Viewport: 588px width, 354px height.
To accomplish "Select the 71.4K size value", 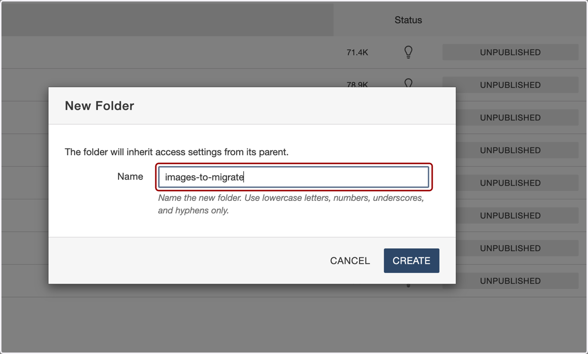I will pos(357,52).
